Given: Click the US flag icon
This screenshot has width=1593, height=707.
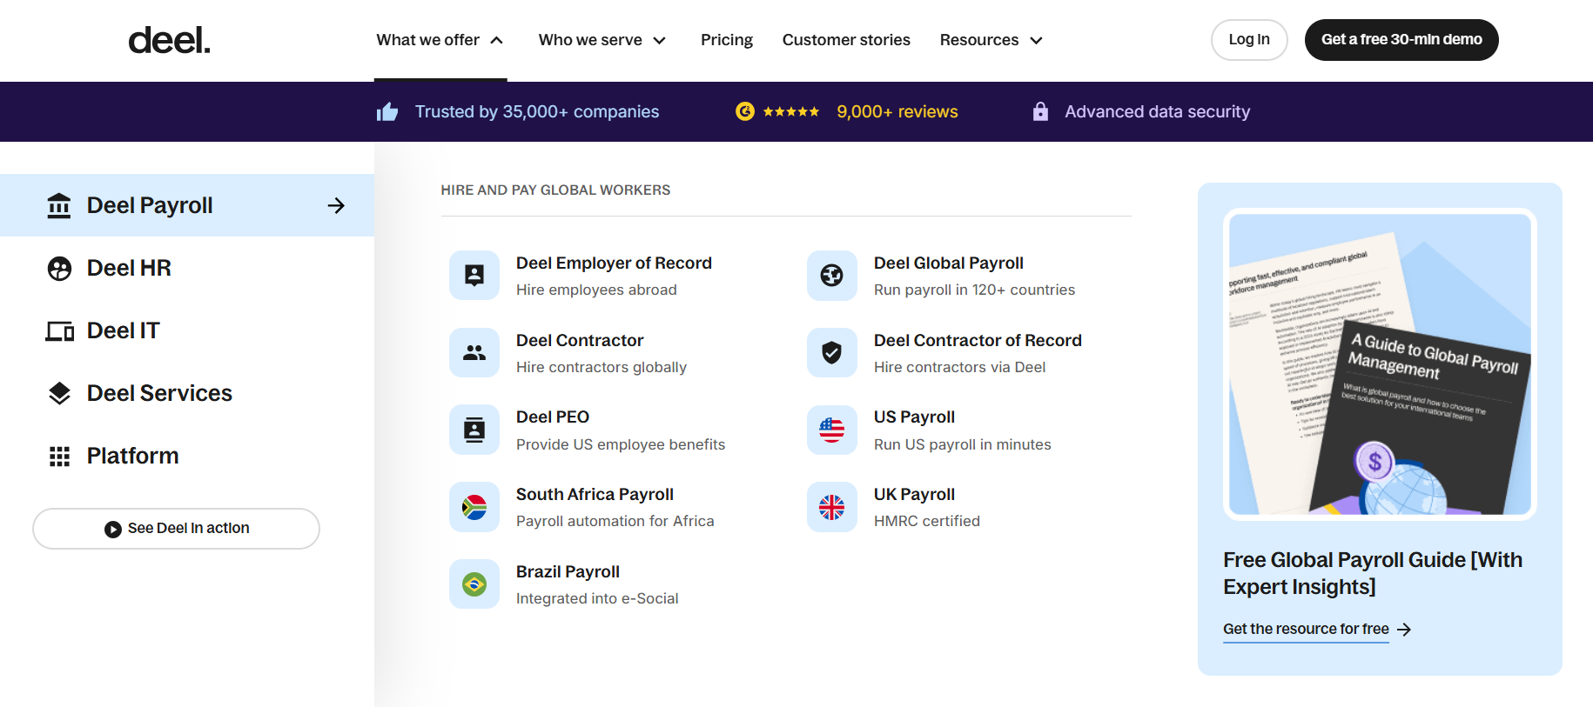Looking at the screenshot, I should pyautogui.click(x=832, y=430).
